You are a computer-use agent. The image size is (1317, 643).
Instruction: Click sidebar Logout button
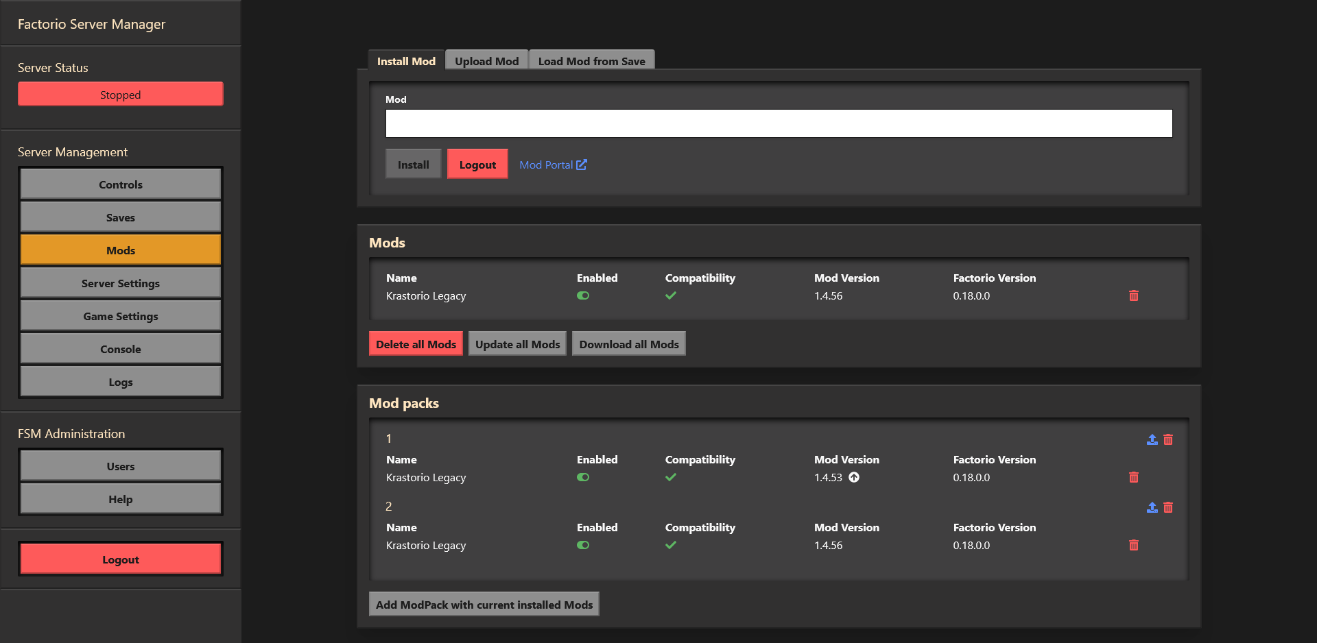point(121,559)
